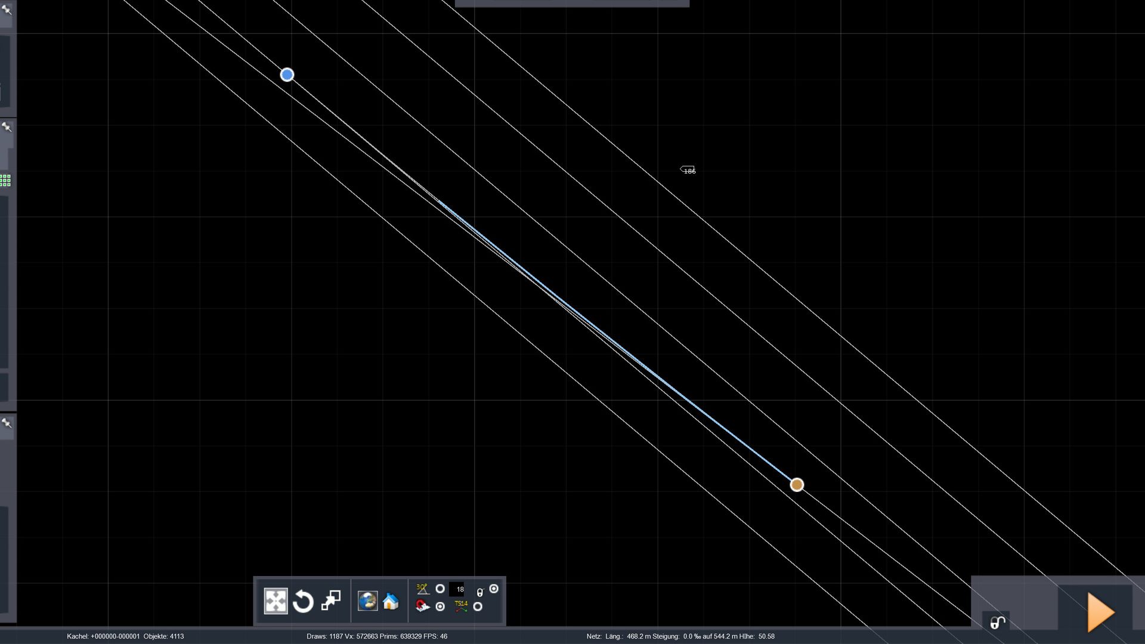
Task: Click the pin on the bottom left panel
Action: tap(7, 423)
